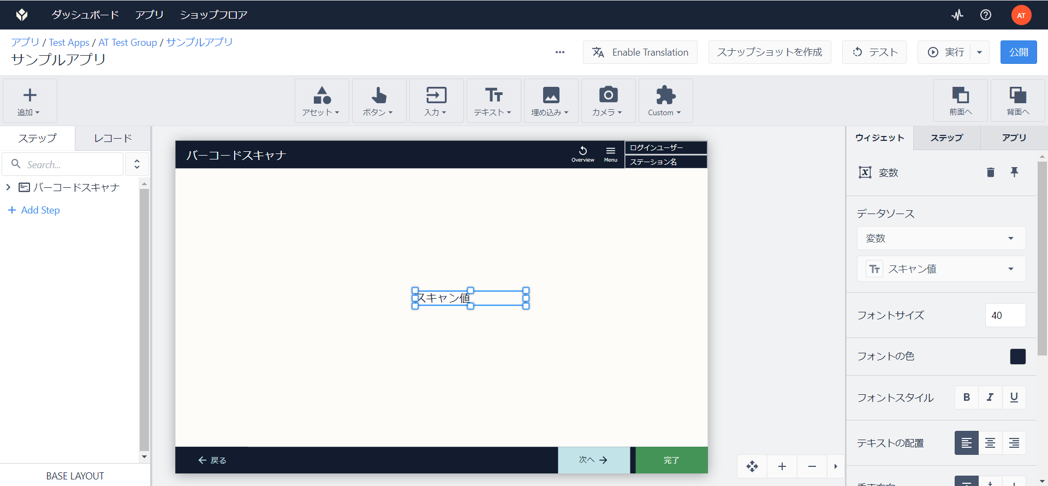Click the fit-to-screen move icon
1048x486 pixels.
pos(752,466)
